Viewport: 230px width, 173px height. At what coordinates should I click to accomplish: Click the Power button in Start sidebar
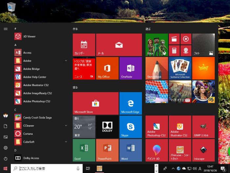(6, 159)
